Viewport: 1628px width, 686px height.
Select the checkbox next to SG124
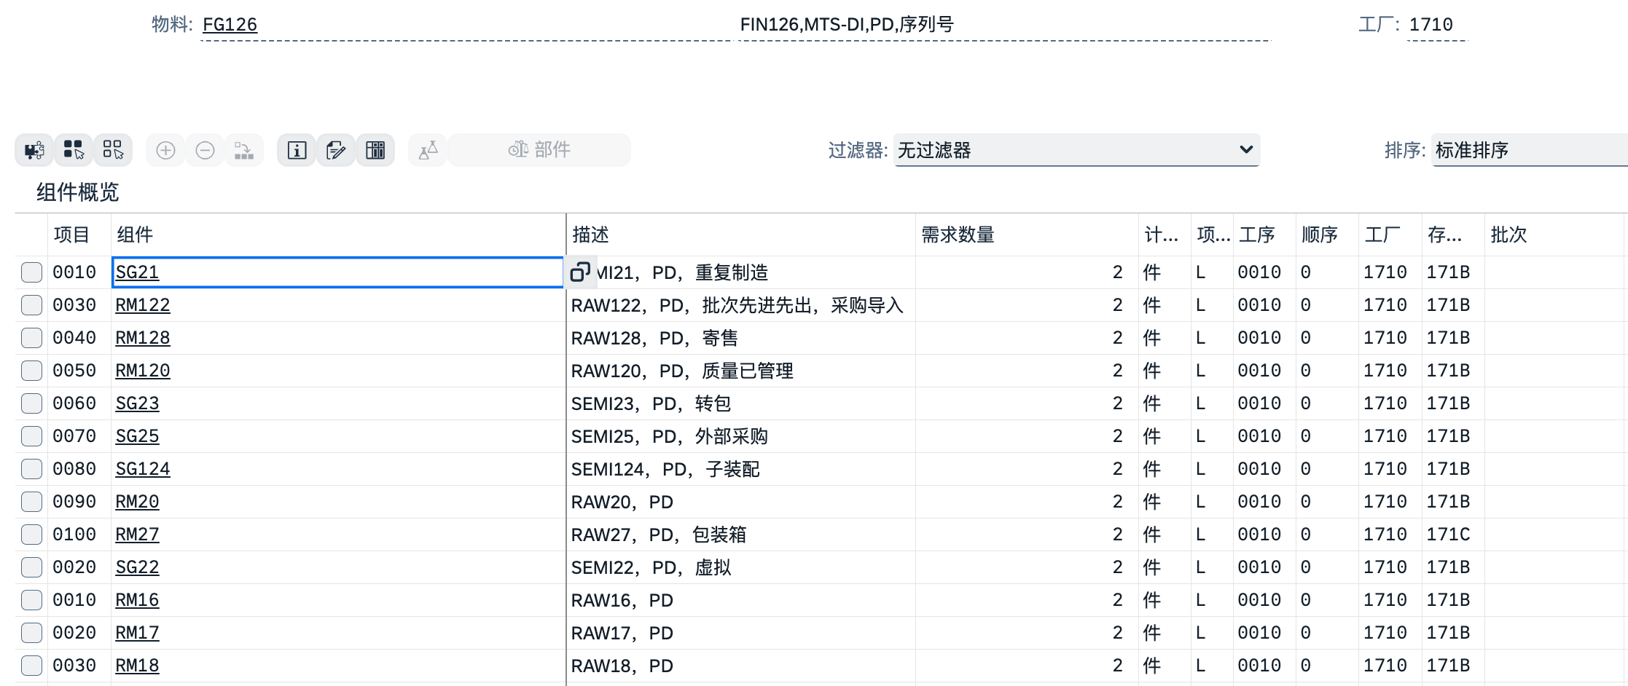(31, 469)
